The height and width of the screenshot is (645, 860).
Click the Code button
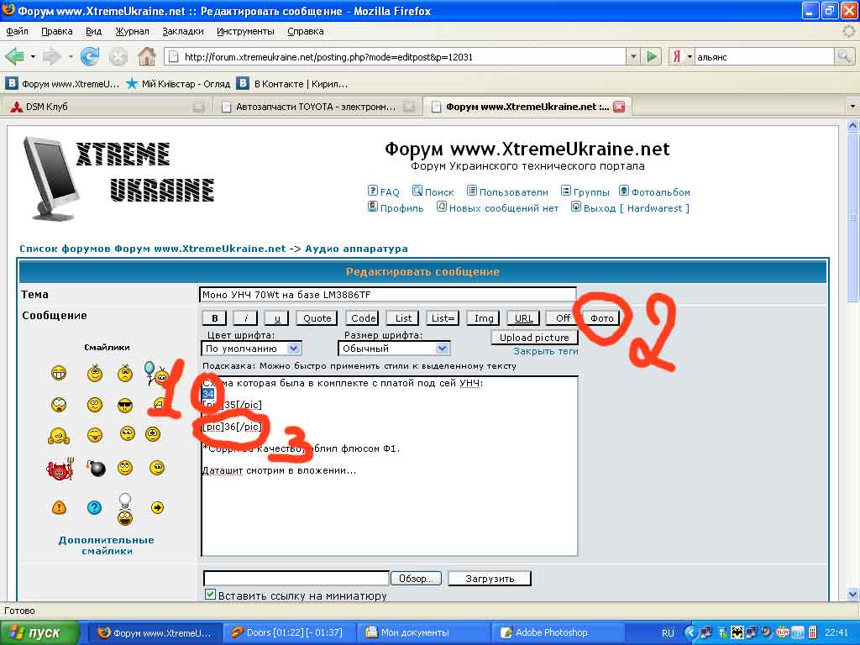pyautogui.click(x=363, y=318)
